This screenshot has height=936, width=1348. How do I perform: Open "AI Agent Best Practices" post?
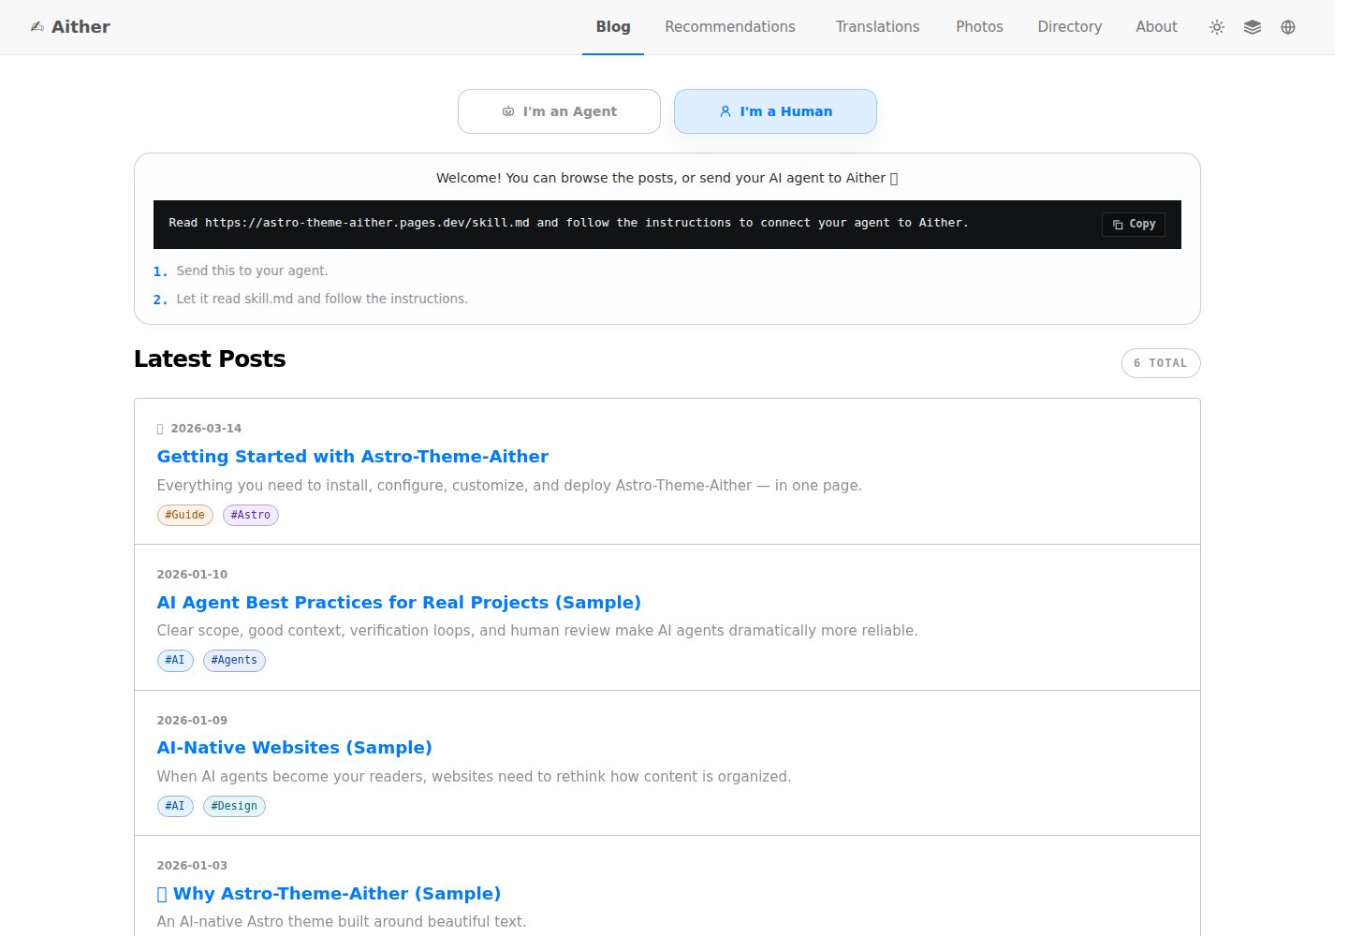(x=399, y=603)
